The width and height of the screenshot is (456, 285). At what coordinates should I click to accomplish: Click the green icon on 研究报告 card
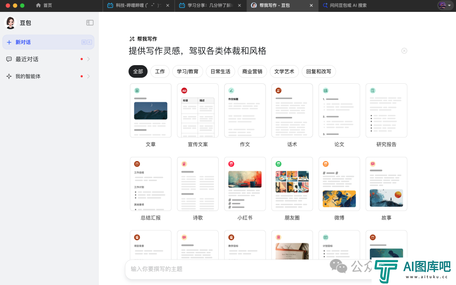click(x=373, y=90)
